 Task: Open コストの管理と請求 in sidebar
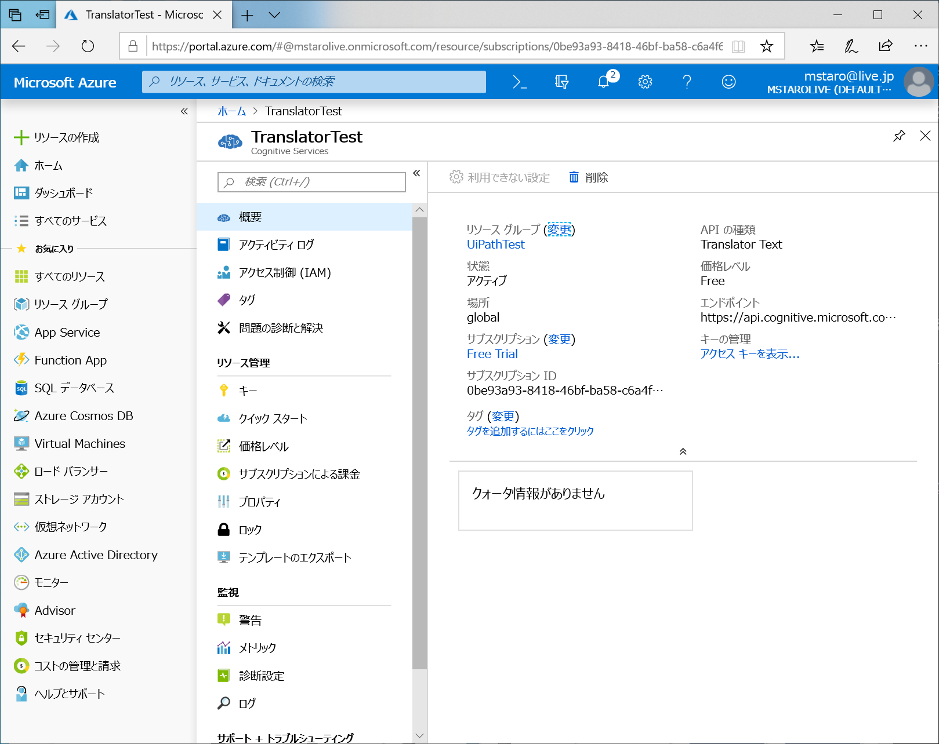point(99,666)
